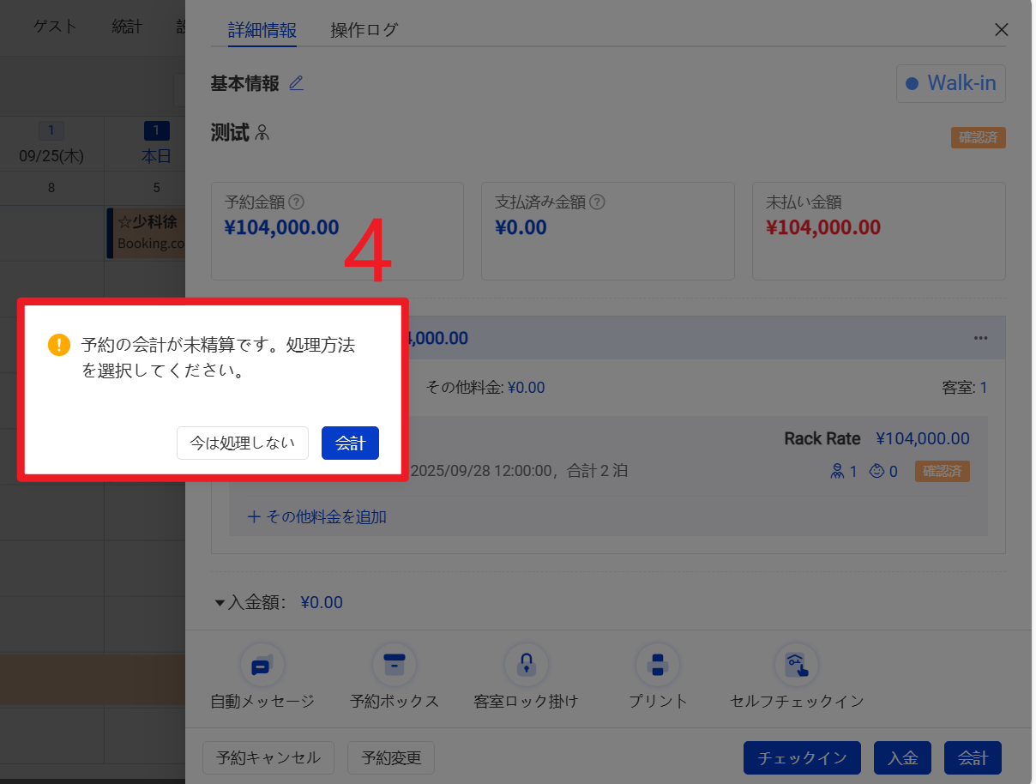Viewport: 1036px width, 784px height.
Task: Click the guest person icon next to 测试
Action: (262, 133)
